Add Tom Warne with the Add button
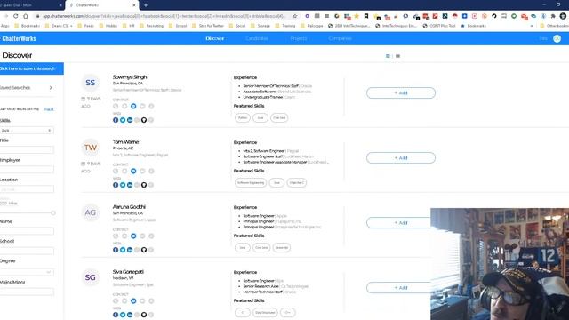The width and height of the screenshot is (569, 320). click(401, 158)
